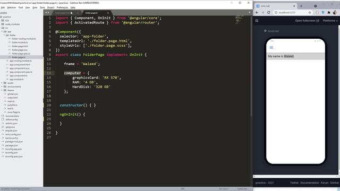Viewport: 340px width, 191px height.
Task: Open app.module.ts file
Action: tap(16, 79)
